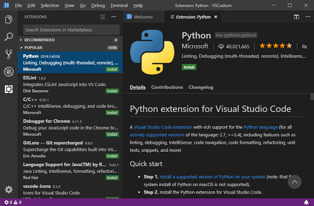
Task: Select the vscode-icons extension row
Action: [x=70, y=190]
